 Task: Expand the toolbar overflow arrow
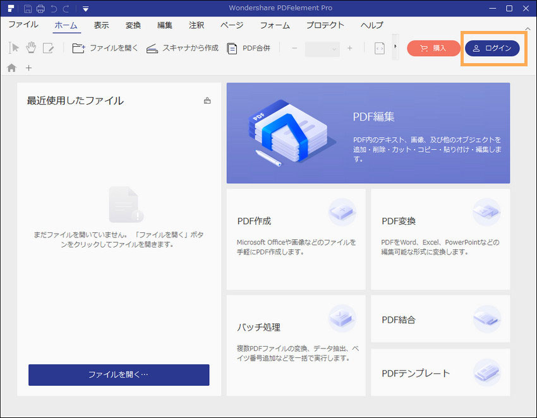[395, 47]
